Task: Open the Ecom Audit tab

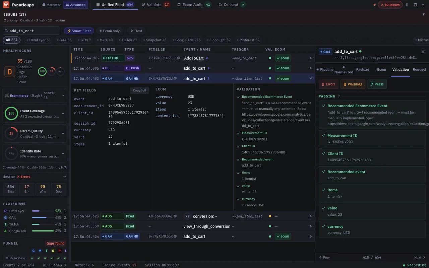Action: point(194,5)
